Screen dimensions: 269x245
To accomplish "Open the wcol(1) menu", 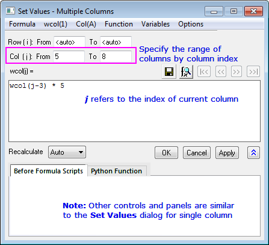I will coord(55,24).
